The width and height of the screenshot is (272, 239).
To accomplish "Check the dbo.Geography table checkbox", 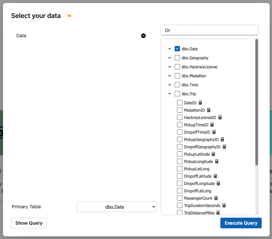I will pos(177,58).
